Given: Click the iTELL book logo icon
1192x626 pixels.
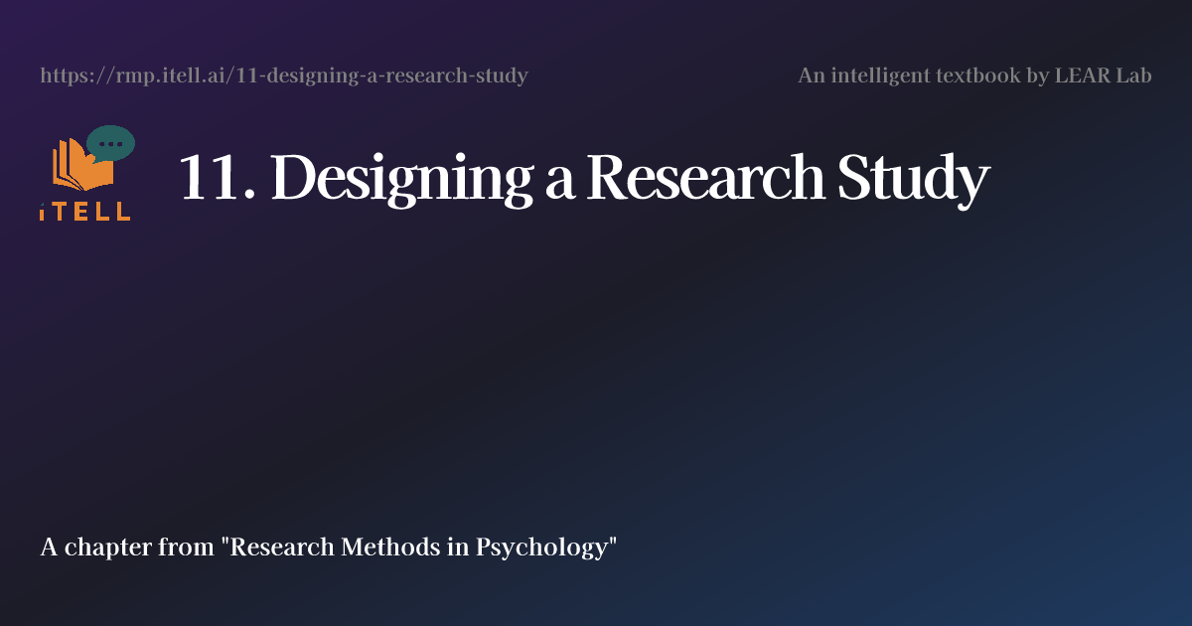Looking at the screenshot, I should pos(86,173).
